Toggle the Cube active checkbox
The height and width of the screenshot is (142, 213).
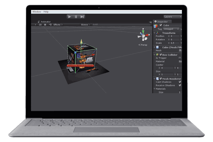(x=161, y=25)
